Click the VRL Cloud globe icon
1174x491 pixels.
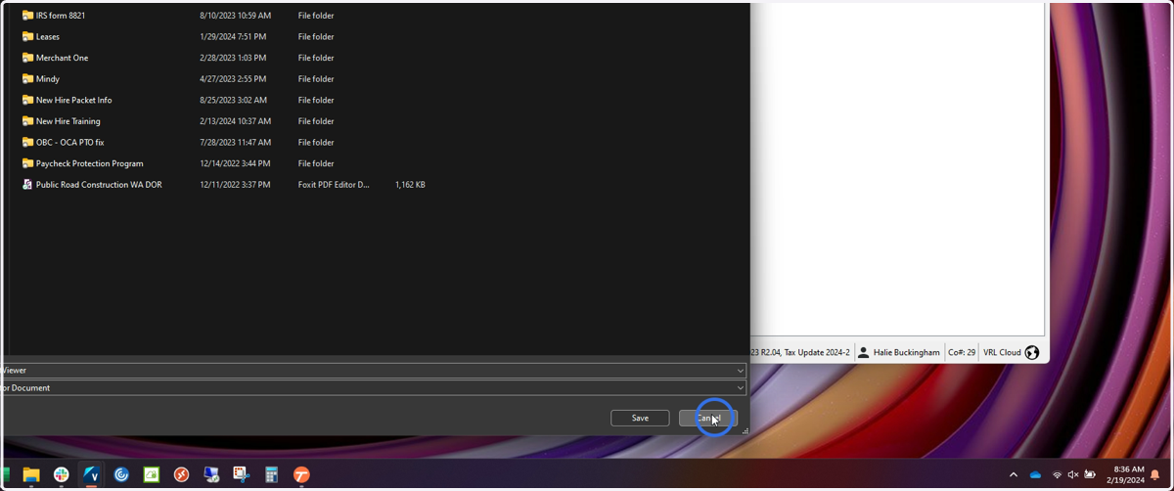(x=1031, y=352)
